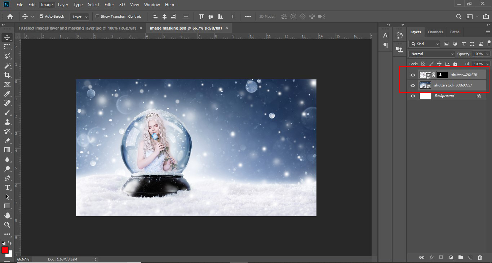Image resolution: width=492 pixels, height=263 pixels.
Task: Hide the Background layer visibility
Action: (413, 96)
